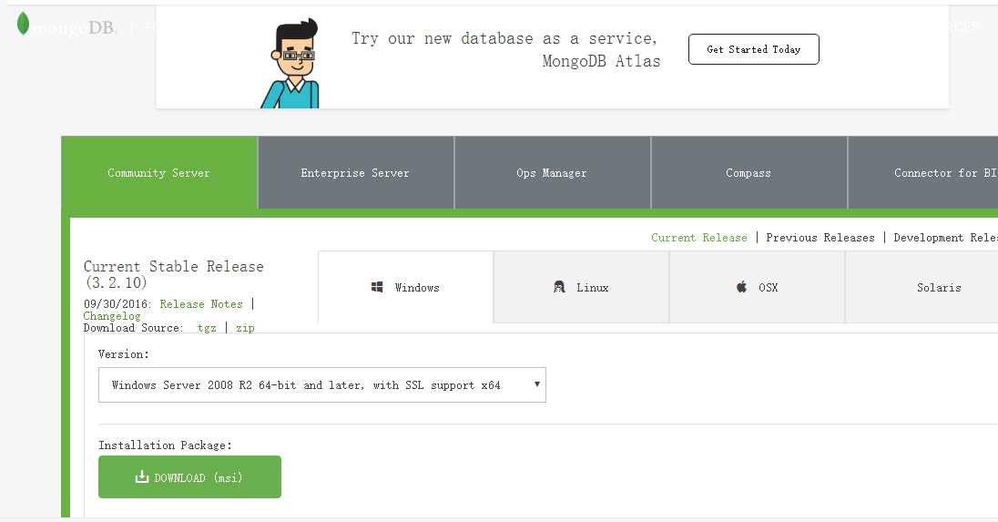This screenshot has width=998, height=522.
Task: Click the DOWNLOAD (msi) button
Action: coord(189,476)
